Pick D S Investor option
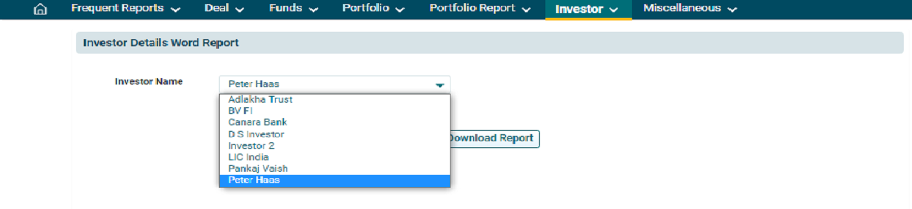 [x=256, y=134]
